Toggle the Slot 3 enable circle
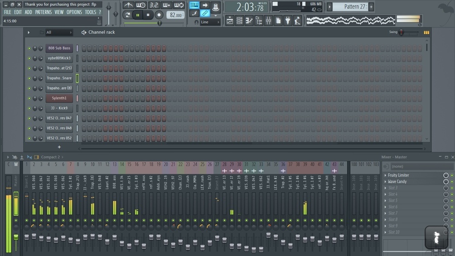Screen dimensions: 455x256 (445, 188)
